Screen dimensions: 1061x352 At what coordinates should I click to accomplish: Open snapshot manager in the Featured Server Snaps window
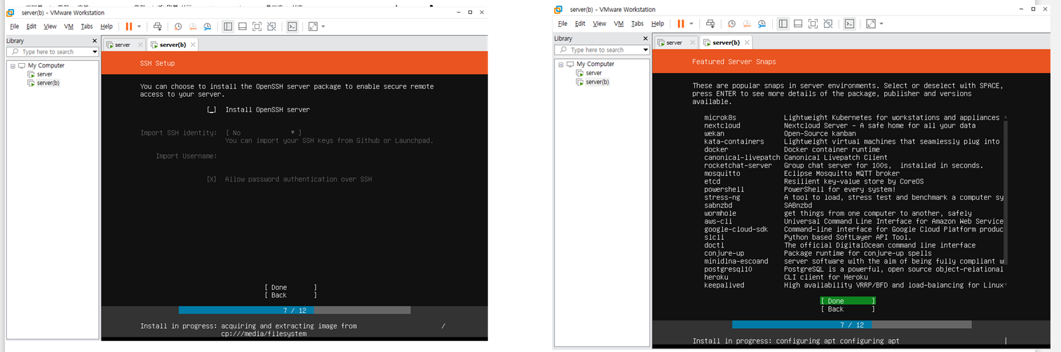(762, 24)
